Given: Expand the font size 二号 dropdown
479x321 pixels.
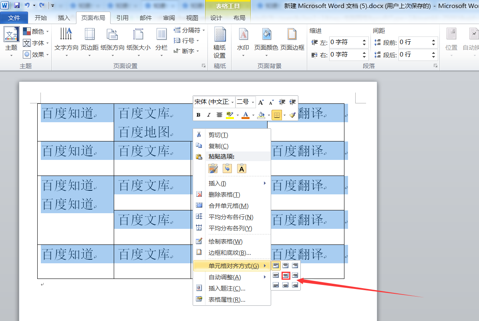Looking at the screenshot, I should [x=246, y=102].
